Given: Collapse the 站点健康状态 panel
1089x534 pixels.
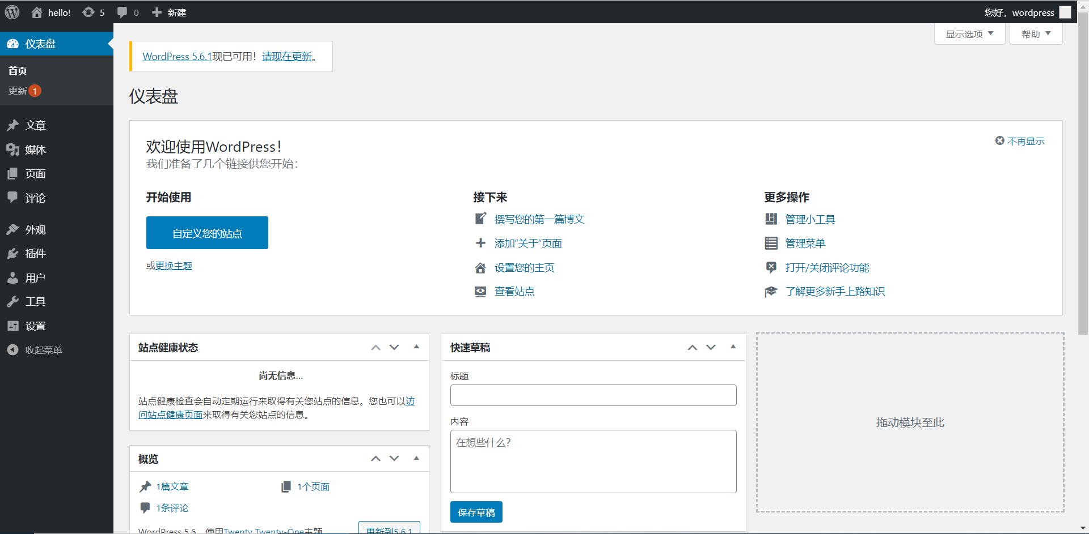Looking at the screenshot, I should pyautogui.click(x=416, y=347).
